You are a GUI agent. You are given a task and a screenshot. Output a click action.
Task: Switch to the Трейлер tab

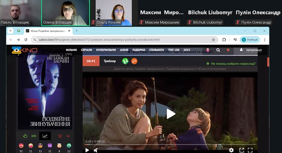(109, 61)
